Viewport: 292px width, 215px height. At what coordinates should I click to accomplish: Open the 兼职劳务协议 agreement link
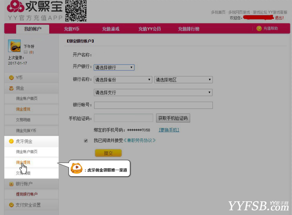coord(139,140)
